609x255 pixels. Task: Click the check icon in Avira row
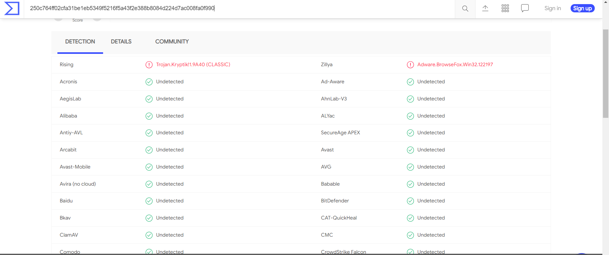tap(149, 184)
